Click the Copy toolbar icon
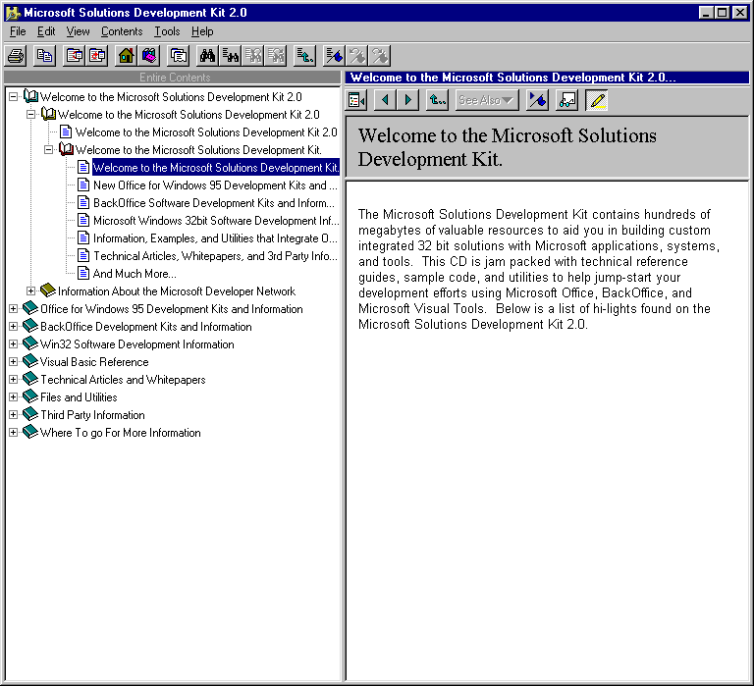The image size is (754, 686). [x=45, y=56]
